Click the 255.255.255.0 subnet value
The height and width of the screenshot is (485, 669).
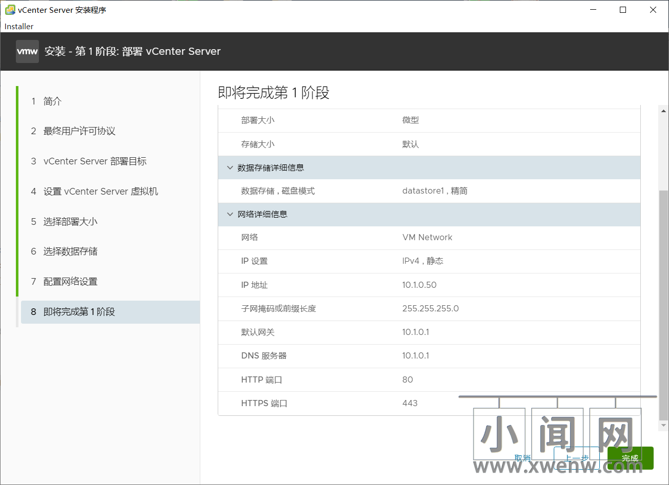(x=430, y=308)
